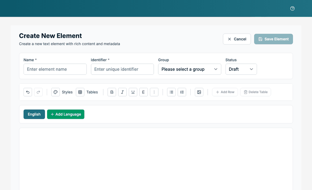
Task: Click inside the content editor area
Action: (156, 159)
